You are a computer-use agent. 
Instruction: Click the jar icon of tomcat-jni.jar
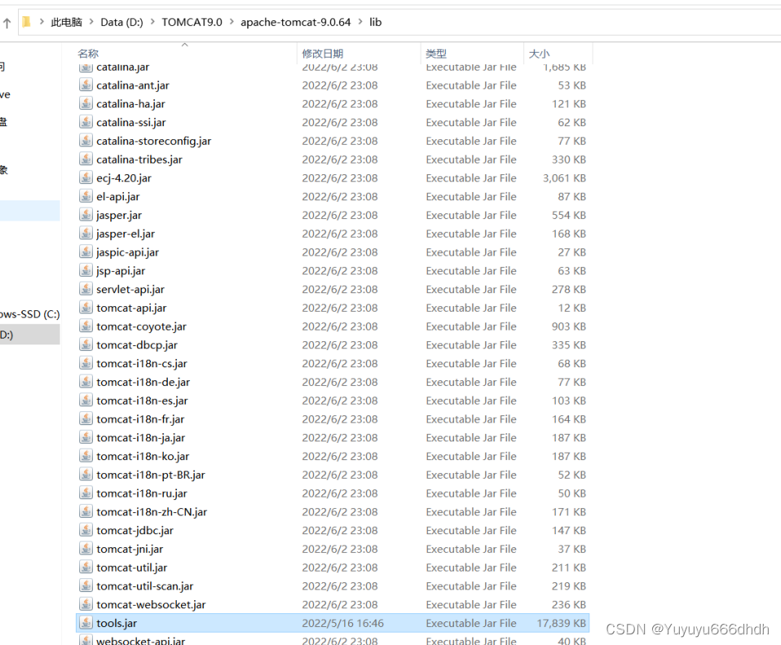click(86, 548)
